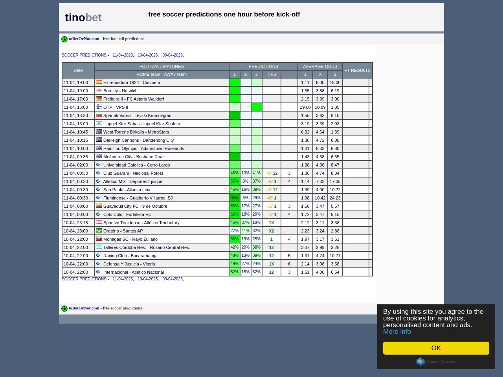The height and width of the screenshot is (377, 503).
Task: Open the bottom 09-04-2025 date link
Action: pos(173,279)
